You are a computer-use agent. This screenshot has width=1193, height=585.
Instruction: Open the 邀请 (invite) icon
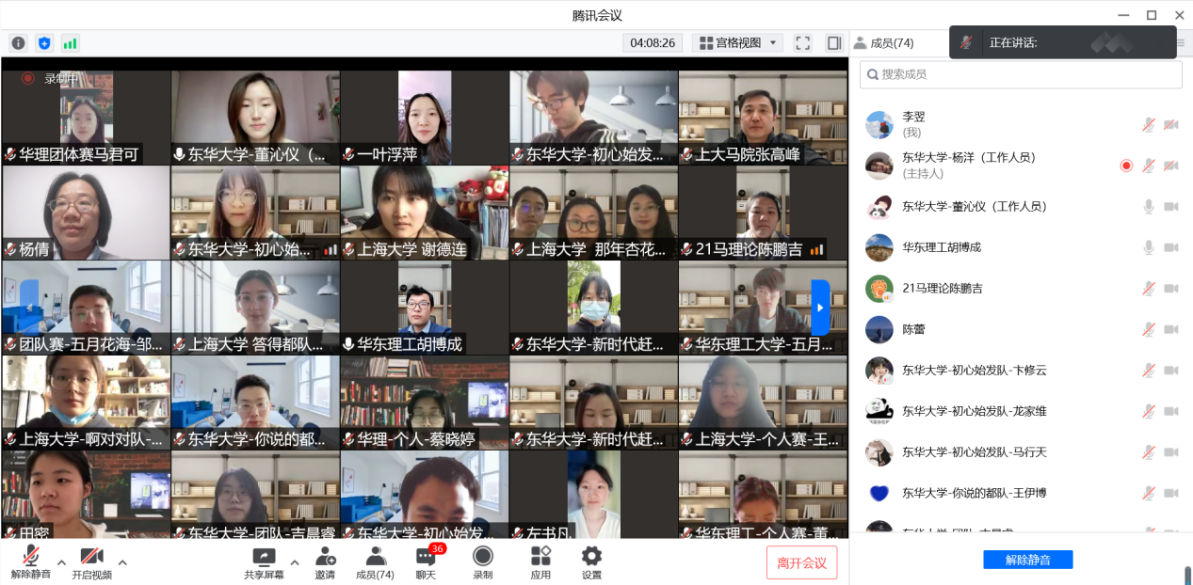(325, 561)
